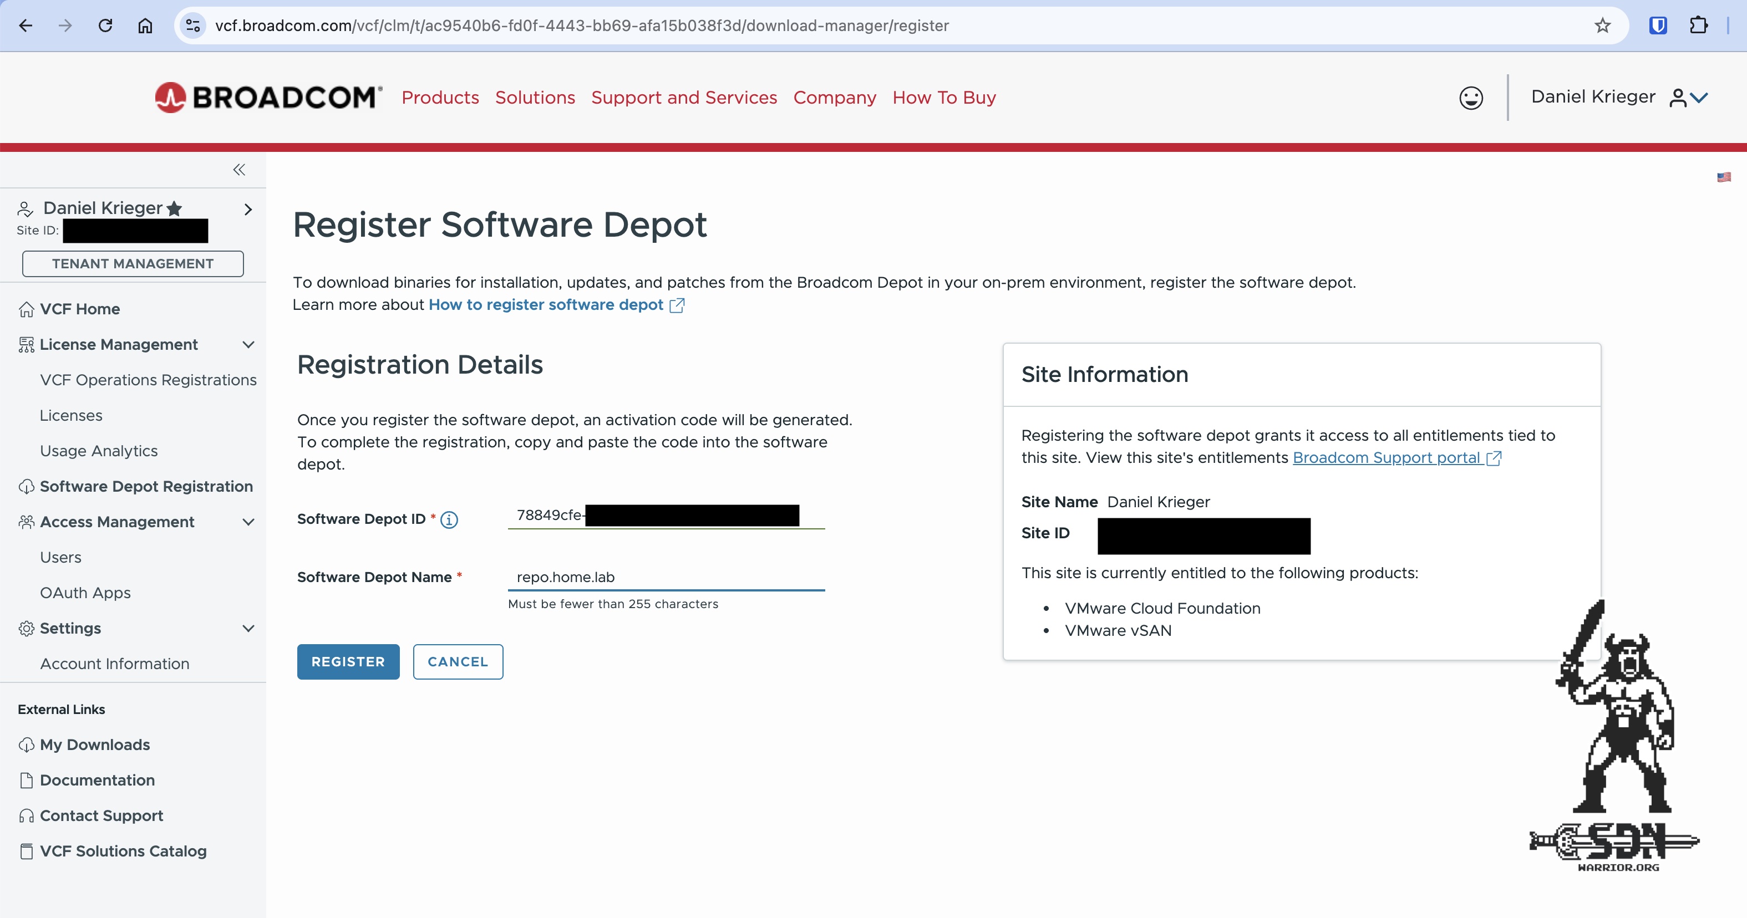Expand the Daniel Krieger site switcher arrow

point(248,210)
